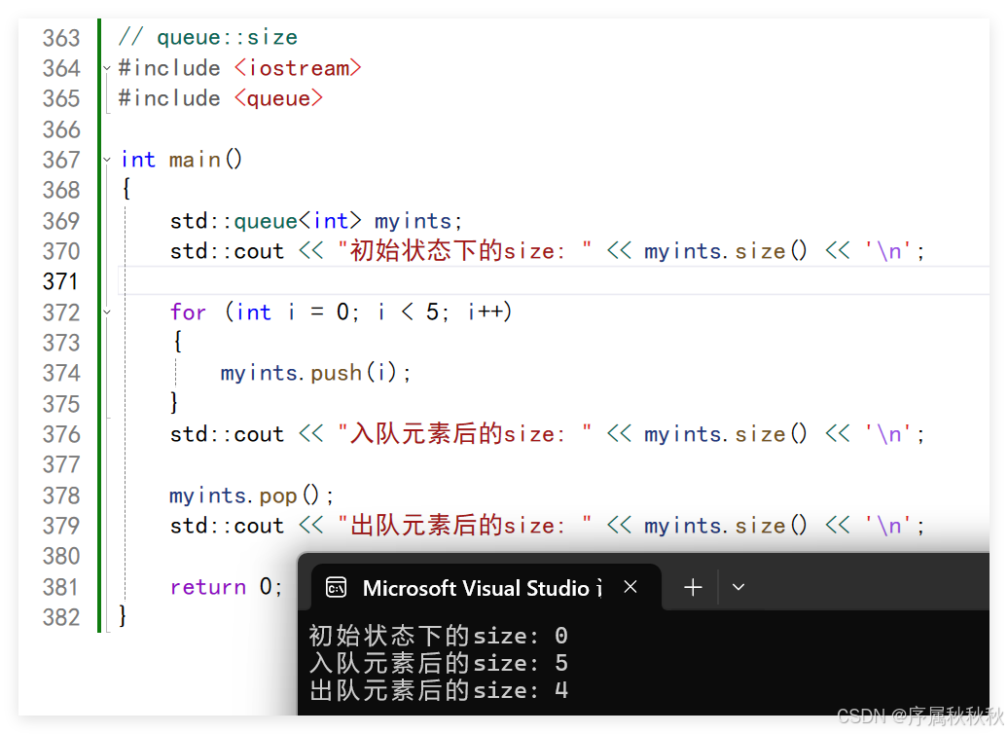Click console output '入队元素后的size: 5'

click(439, 663)
